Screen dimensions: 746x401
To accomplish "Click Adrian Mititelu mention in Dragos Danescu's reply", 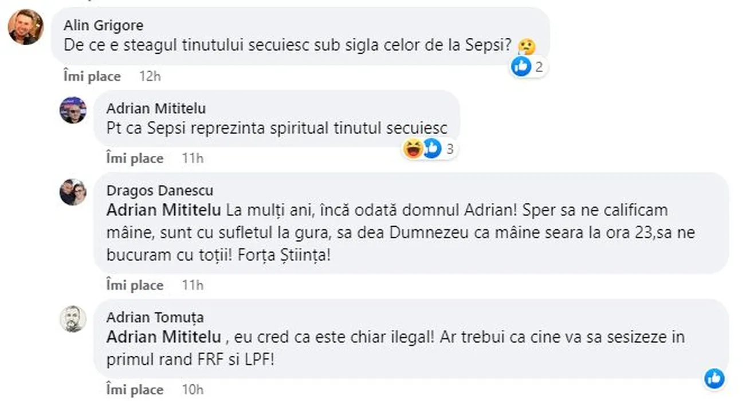I will [x=164, y=210].
